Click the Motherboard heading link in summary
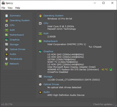 pyautogui.click(x=50, y=41)
